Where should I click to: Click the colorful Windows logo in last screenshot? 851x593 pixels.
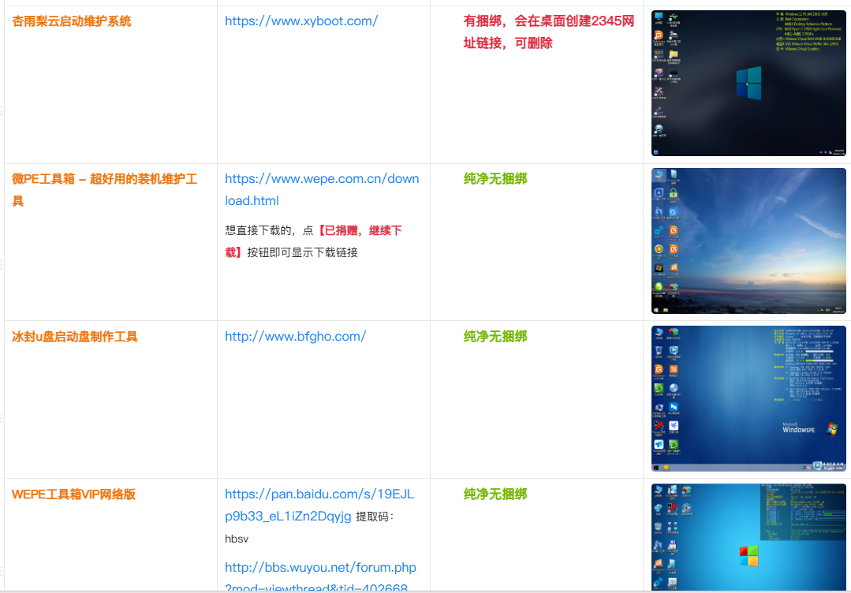(x=748, y=555)
